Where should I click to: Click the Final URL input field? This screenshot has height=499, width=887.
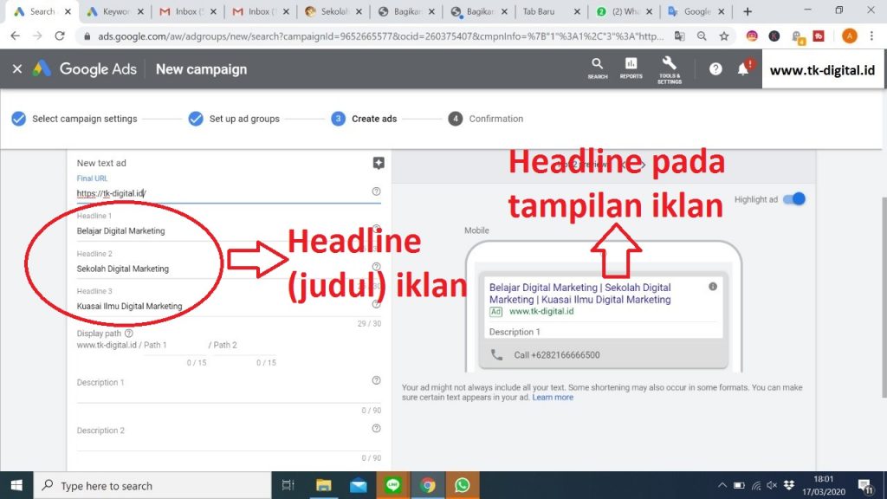[217, 193]
